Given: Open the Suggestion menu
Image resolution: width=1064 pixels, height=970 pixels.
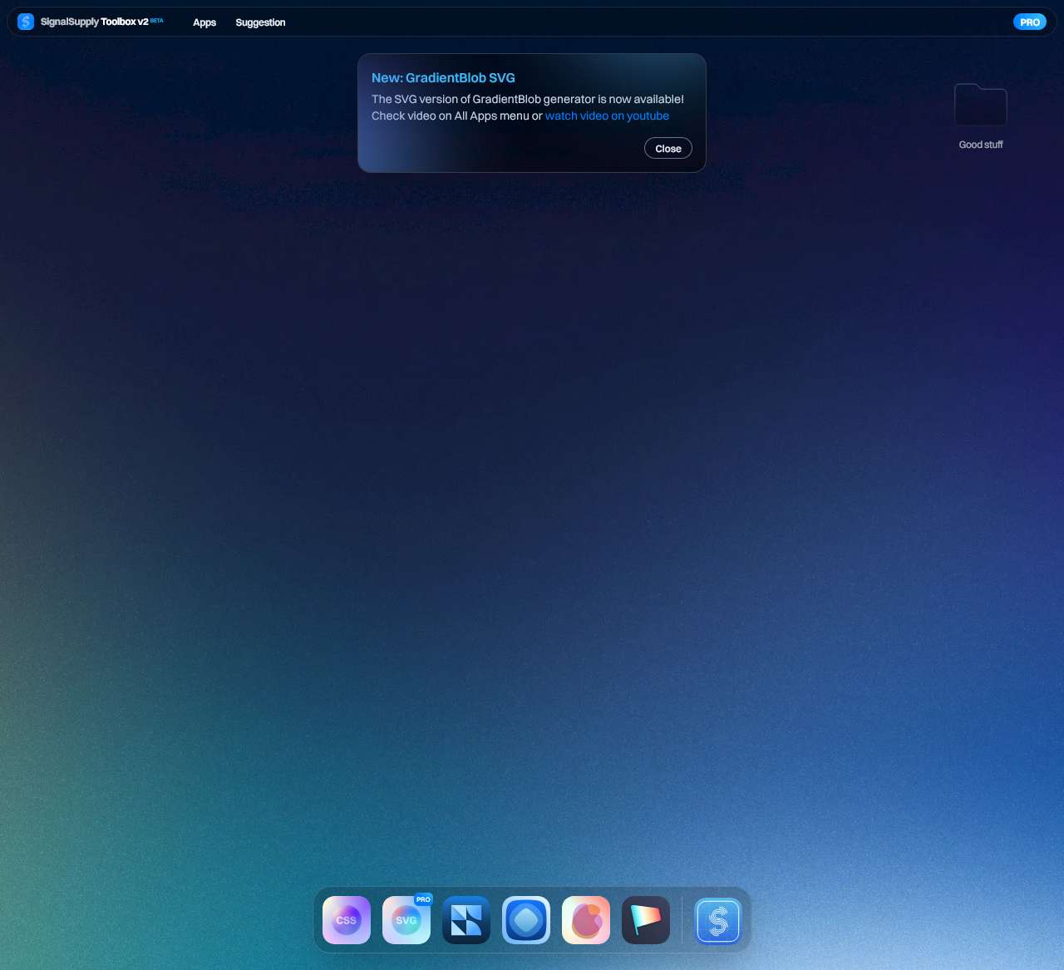Looking at the screenshot, I should pyautogui.click(x=260, y=22).
